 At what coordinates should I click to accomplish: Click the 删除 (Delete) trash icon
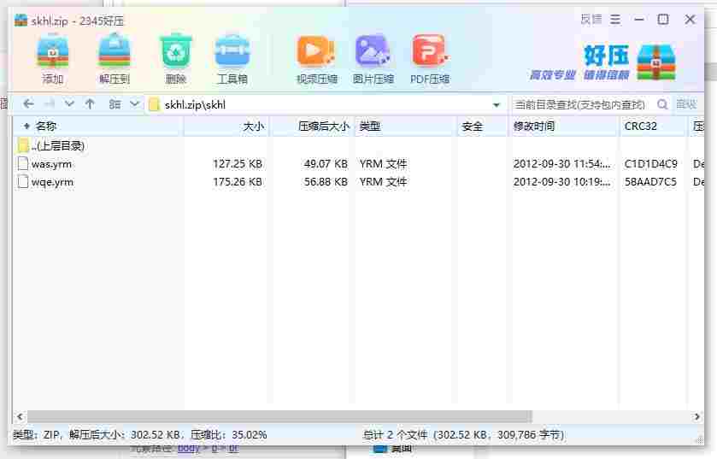click(175, 58)
